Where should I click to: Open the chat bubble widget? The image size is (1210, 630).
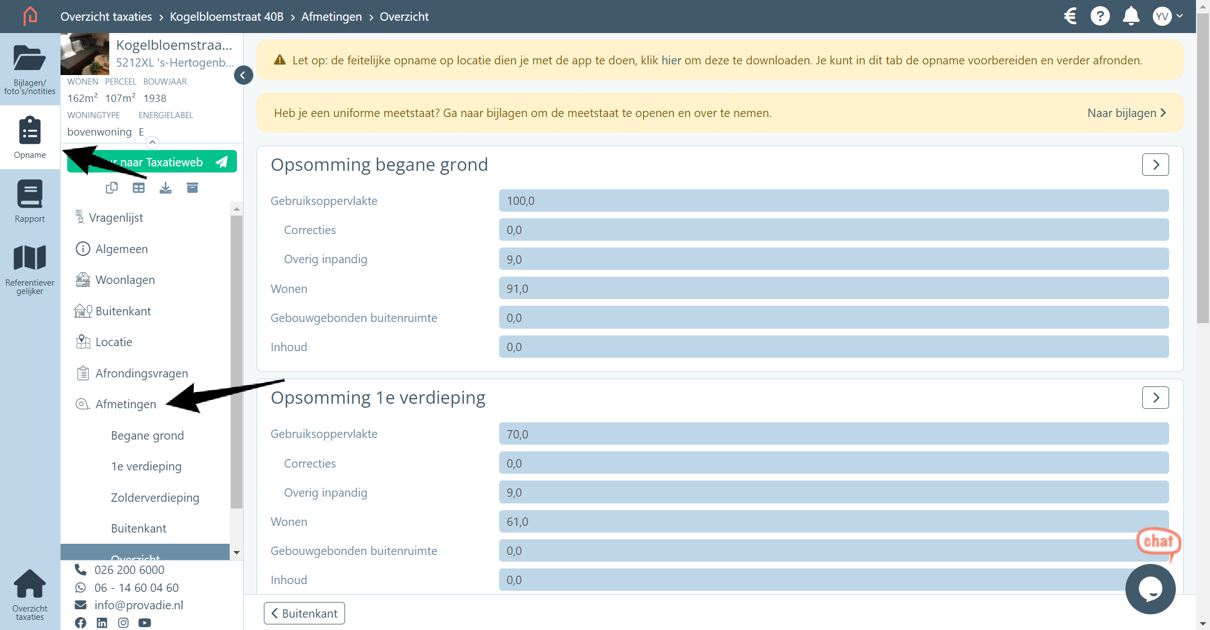(1151, 589)
